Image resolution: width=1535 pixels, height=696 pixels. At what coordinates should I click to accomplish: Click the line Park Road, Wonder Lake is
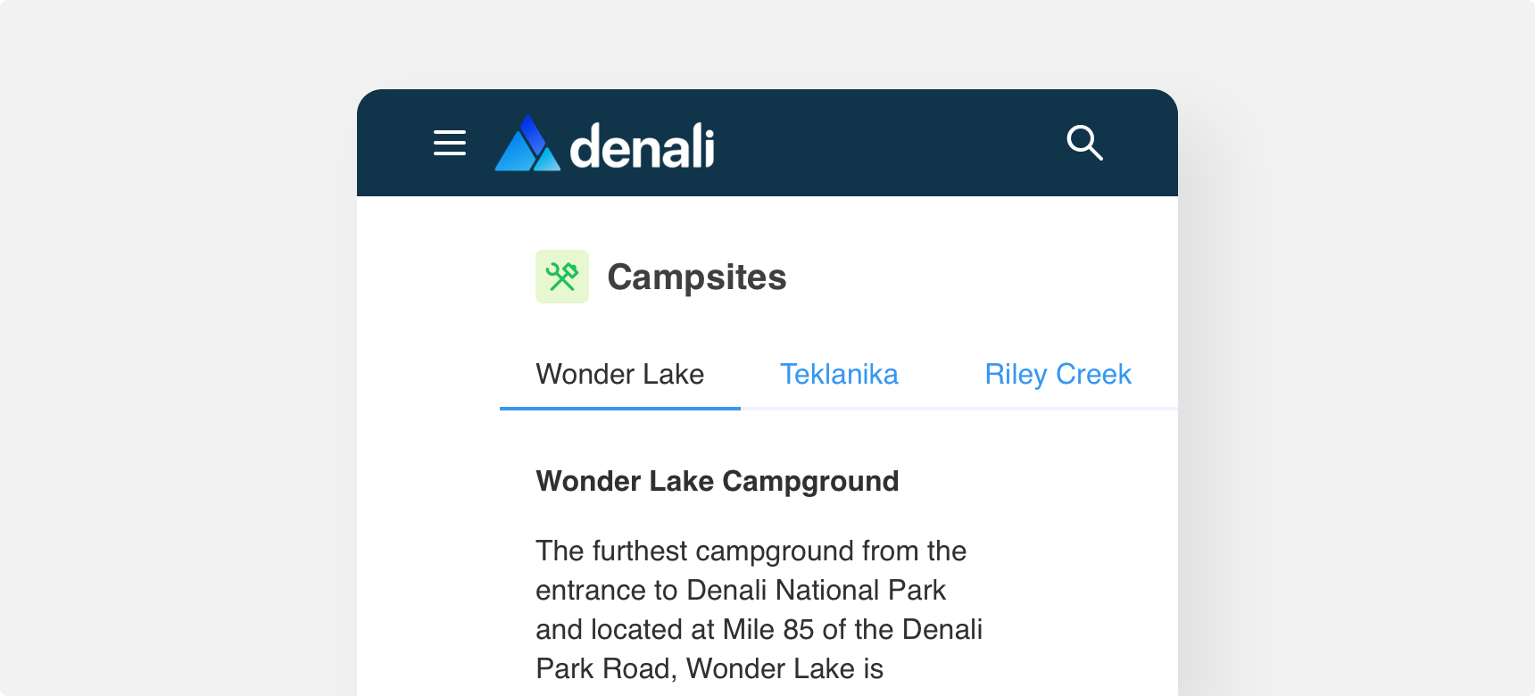709,669
